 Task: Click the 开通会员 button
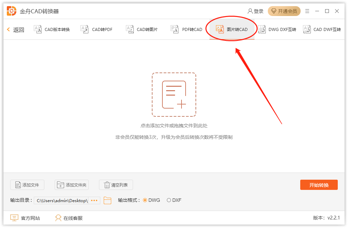[284, 11]
